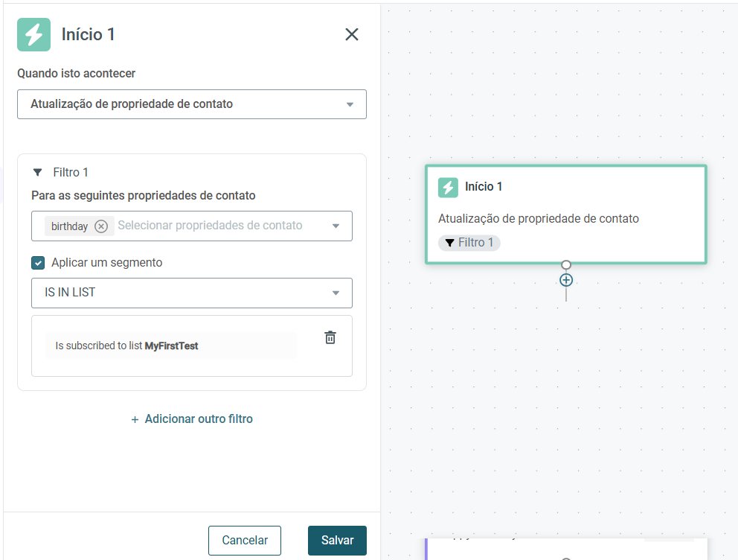This screenshot has height=560, width=738.
Task: Expand the contact properties selector arrow
Action: click(336, 226)
